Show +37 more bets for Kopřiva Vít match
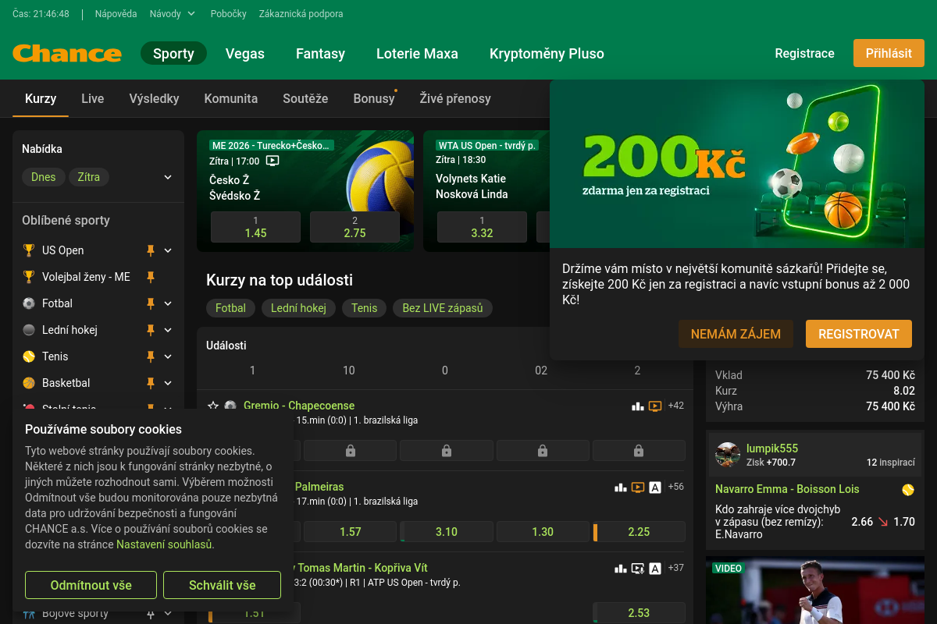Viewport: 937px width, 624px height. [676, 568]
